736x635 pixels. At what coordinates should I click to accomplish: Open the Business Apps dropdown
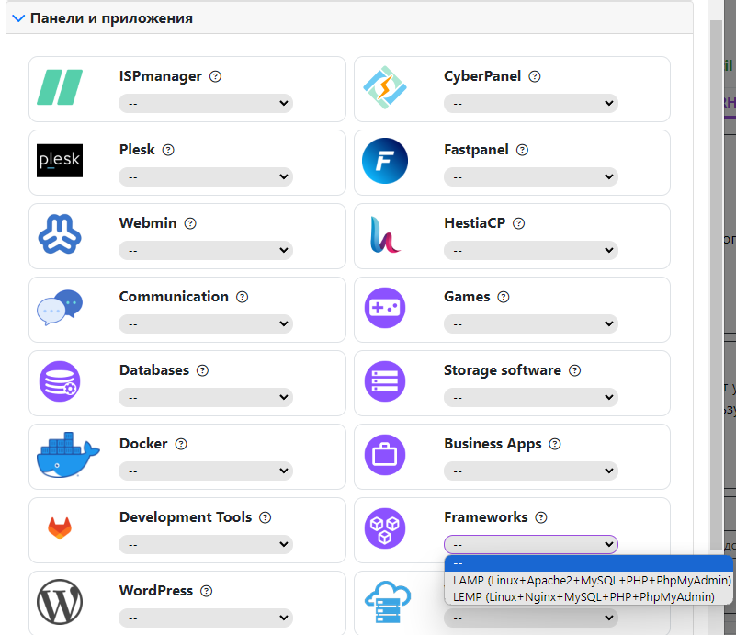[531, 471]
